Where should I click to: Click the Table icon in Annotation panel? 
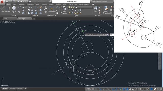57,13
